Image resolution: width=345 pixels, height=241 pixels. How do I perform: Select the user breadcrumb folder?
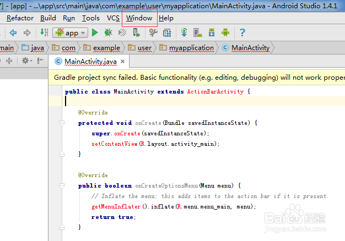[140, 48]
